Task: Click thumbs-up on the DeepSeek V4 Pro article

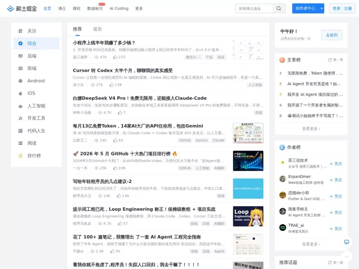Action: point(120,113)
